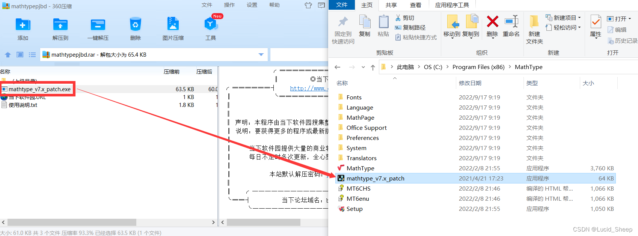Click the 一键解压 one-click extract icon

(x=98, y=25)
